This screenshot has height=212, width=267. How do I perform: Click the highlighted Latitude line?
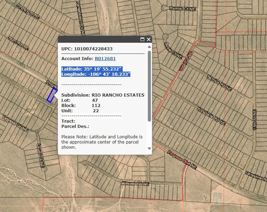coord(91,69)
